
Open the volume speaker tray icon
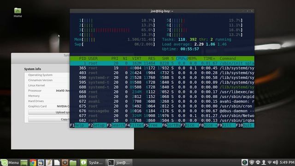coord(275,162)
